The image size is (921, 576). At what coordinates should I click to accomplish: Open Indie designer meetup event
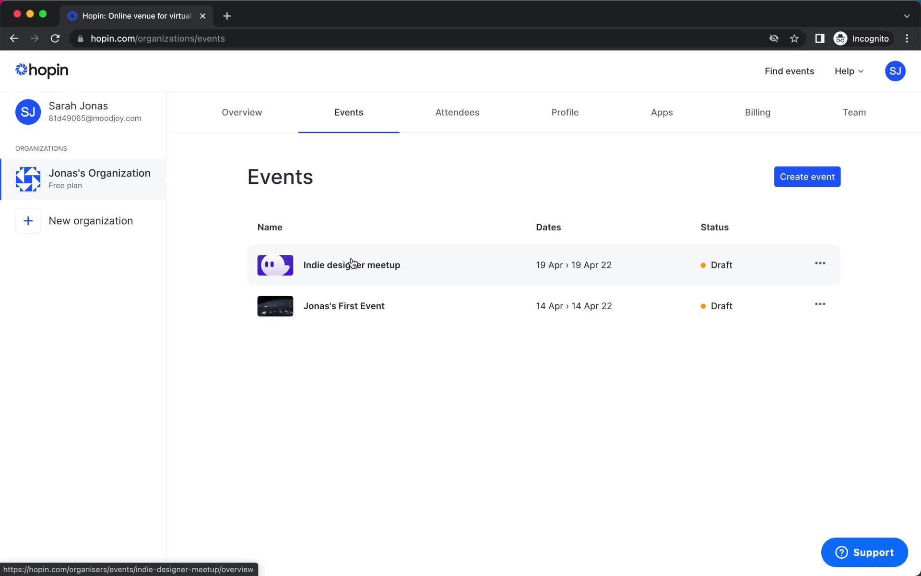click(352, 265)
